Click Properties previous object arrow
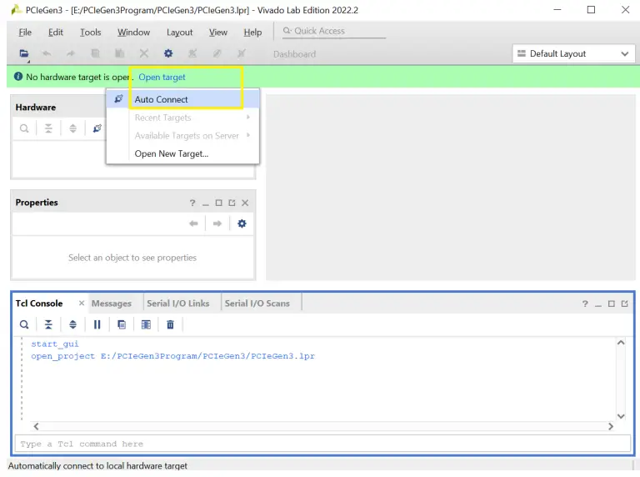Viewport: 640px width, 477px height. coord(193,223)
